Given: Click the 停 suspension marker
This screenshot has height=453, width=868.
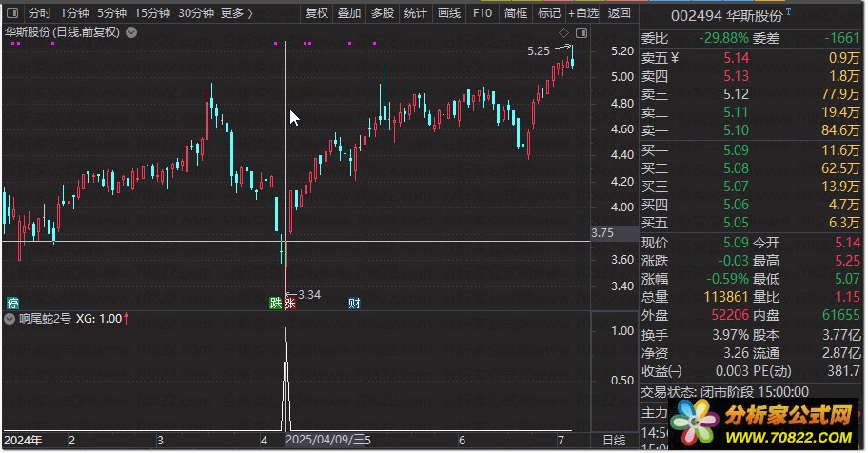Looking at the screenshot, I should pos(12,303).
